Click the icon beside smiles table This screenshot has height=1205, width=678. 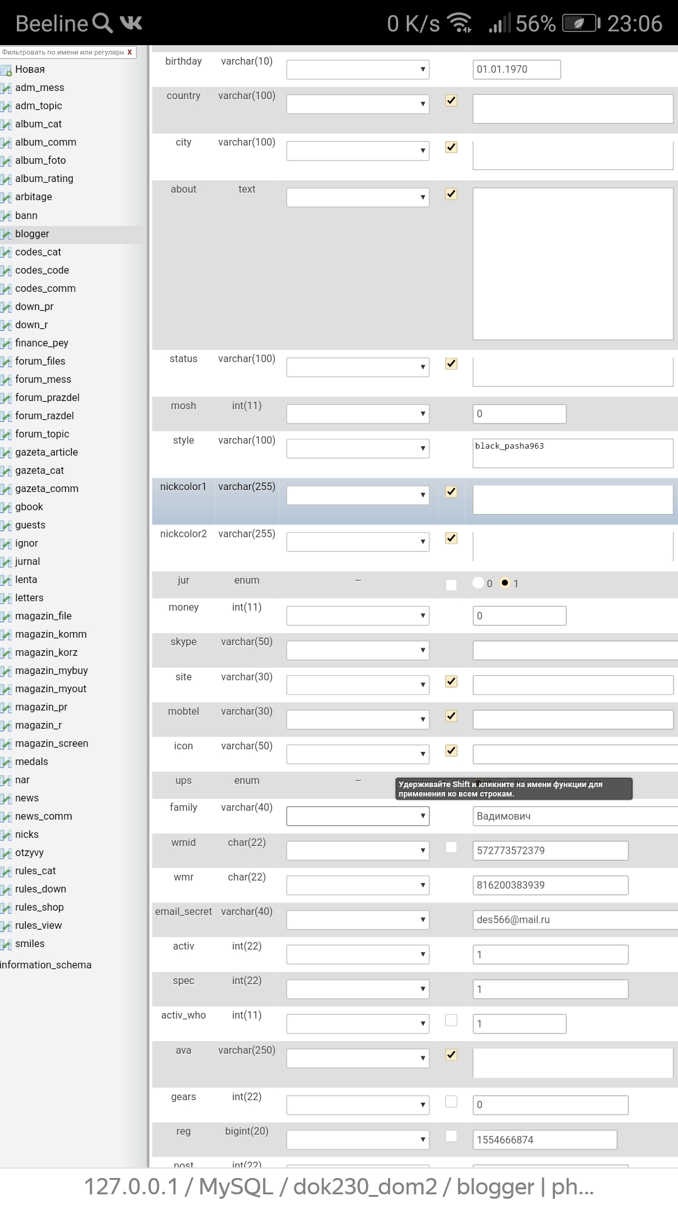(x=6, y=944)
